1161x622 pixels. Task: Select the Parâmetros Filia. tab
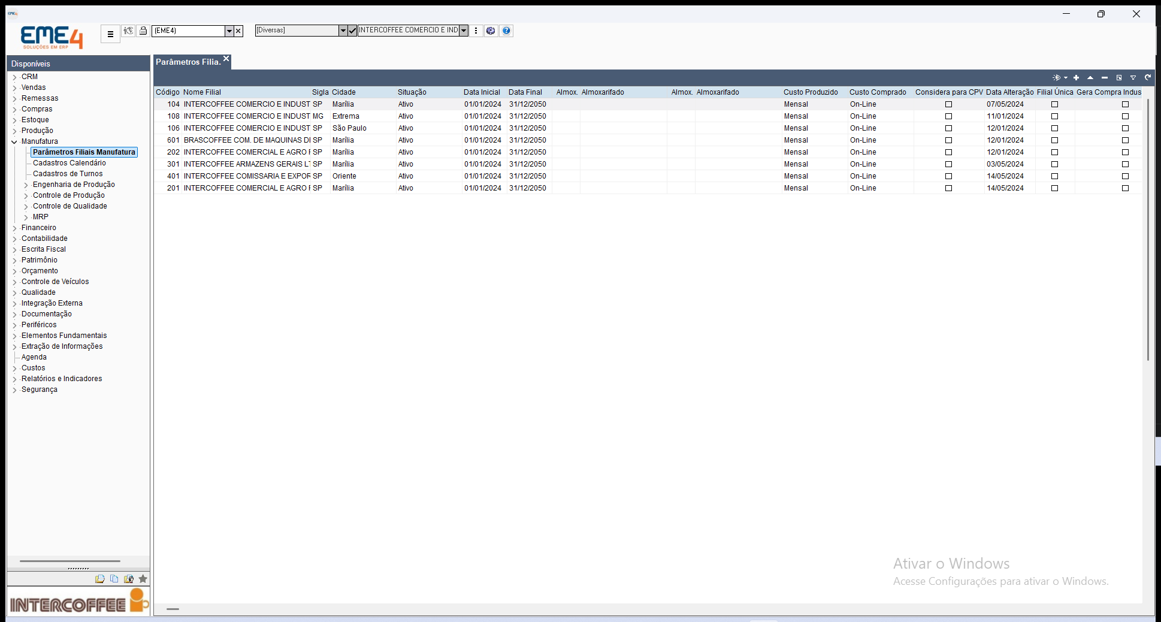(188, 62)
